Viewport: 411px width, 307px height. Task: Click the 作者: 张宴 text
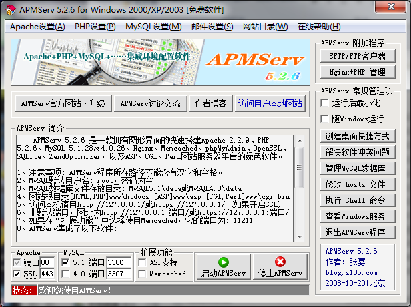click(x=345, y=262)
